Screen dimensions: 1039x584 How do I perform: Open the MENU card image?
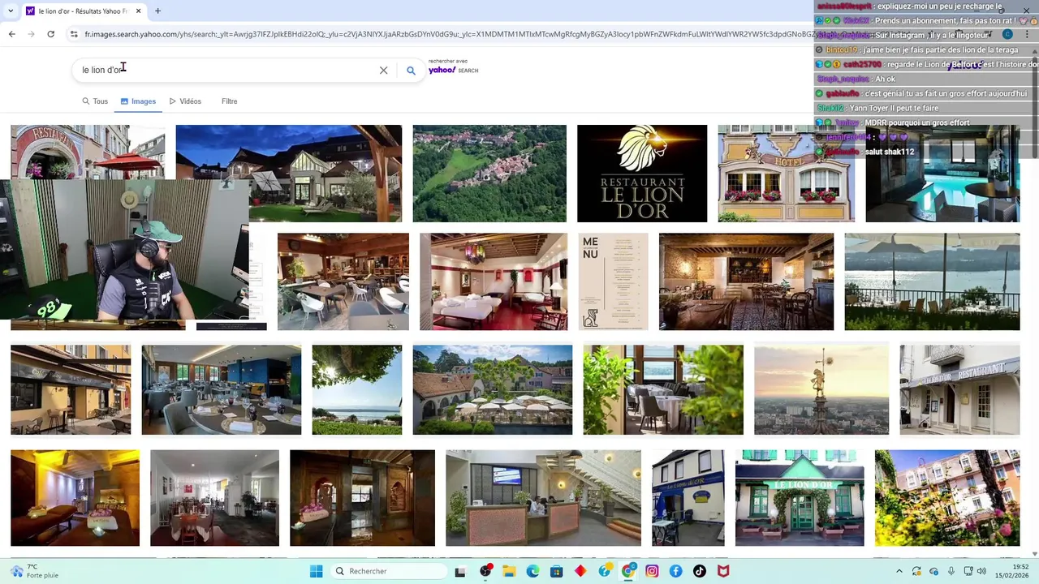click(613, 281)
